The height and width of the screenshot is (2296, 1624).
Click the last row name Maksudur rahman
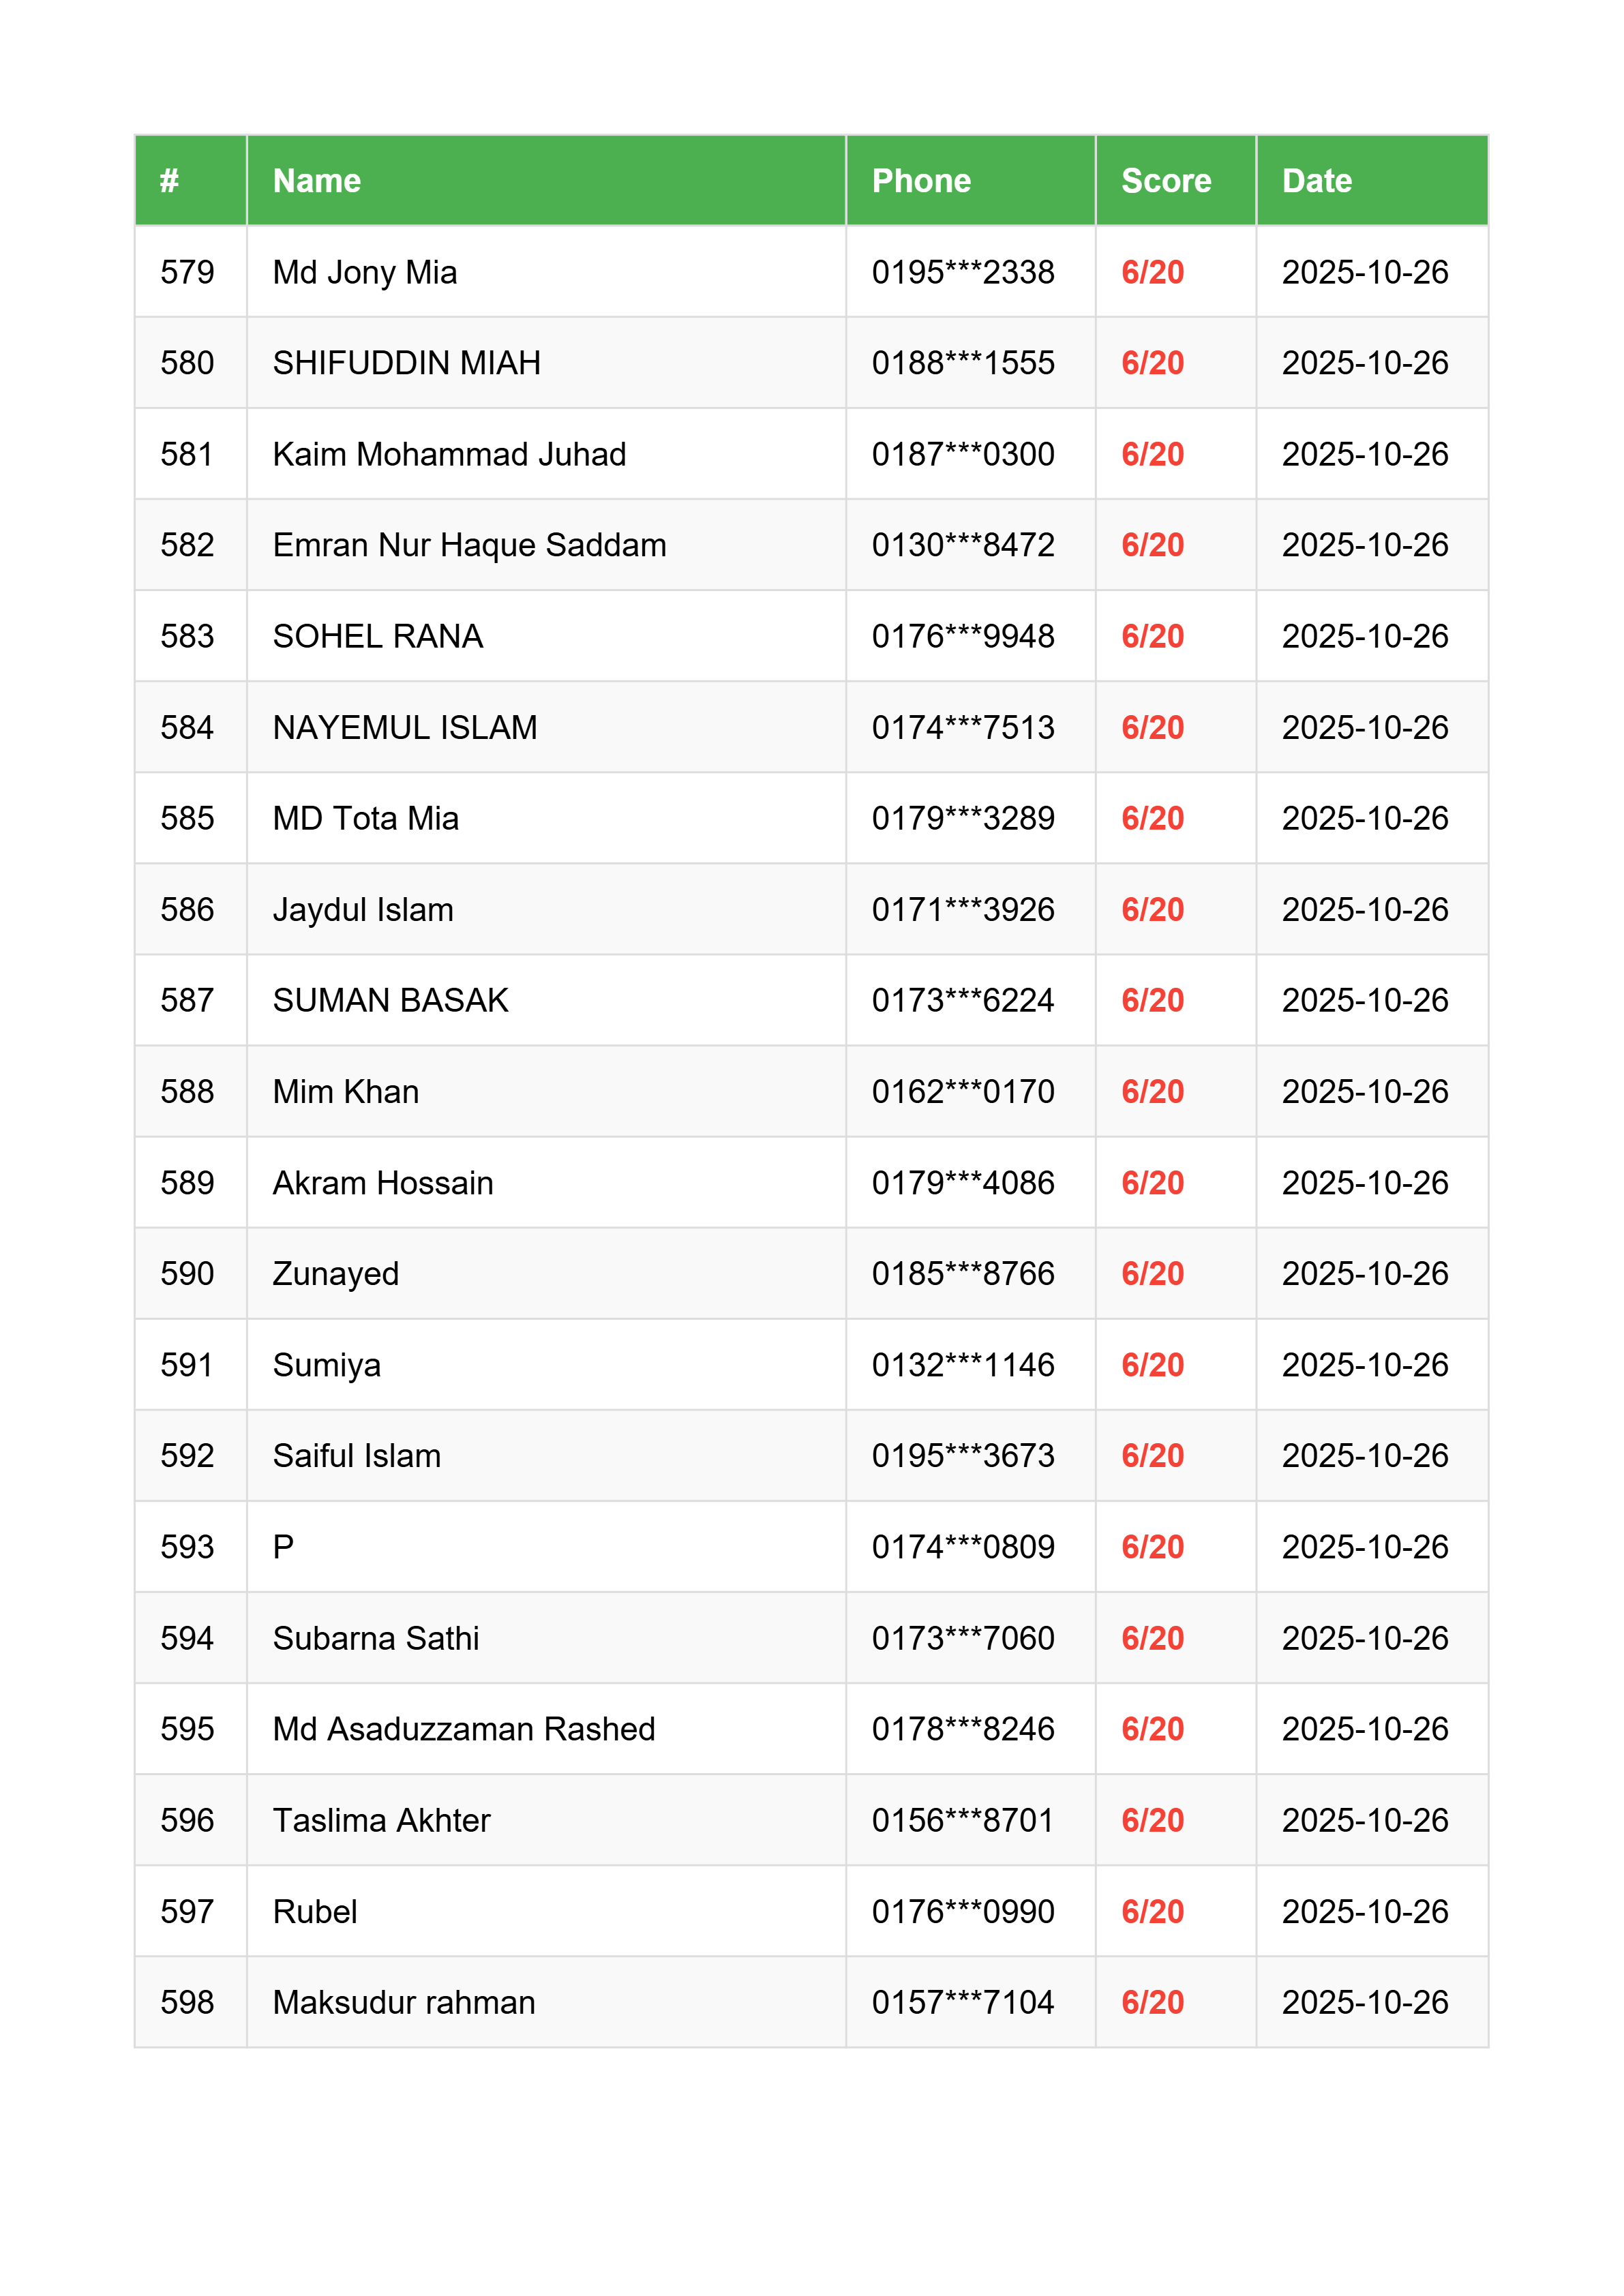[x=403, y=2002]
